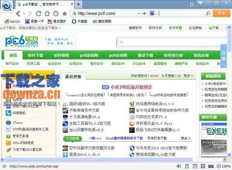Click the go arrow in address bar

(144, 14)
